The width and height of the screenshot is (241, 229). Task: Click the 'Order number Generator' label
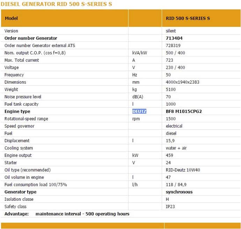pos(31,38)
